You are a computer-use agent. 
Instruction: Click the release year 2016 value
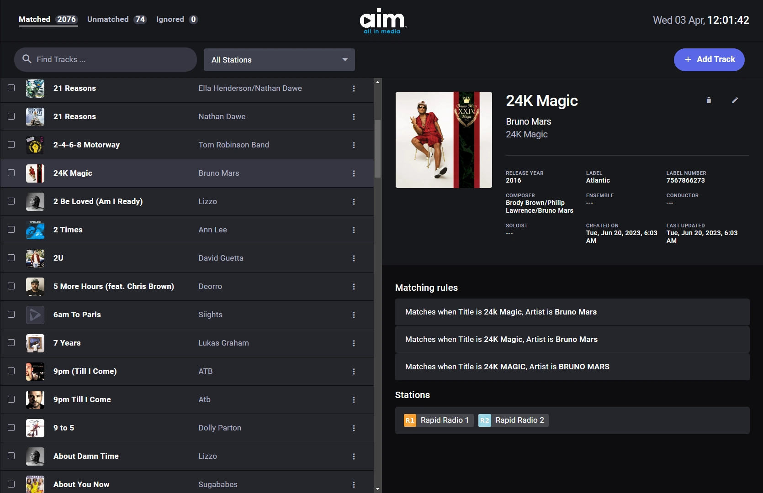514,181
